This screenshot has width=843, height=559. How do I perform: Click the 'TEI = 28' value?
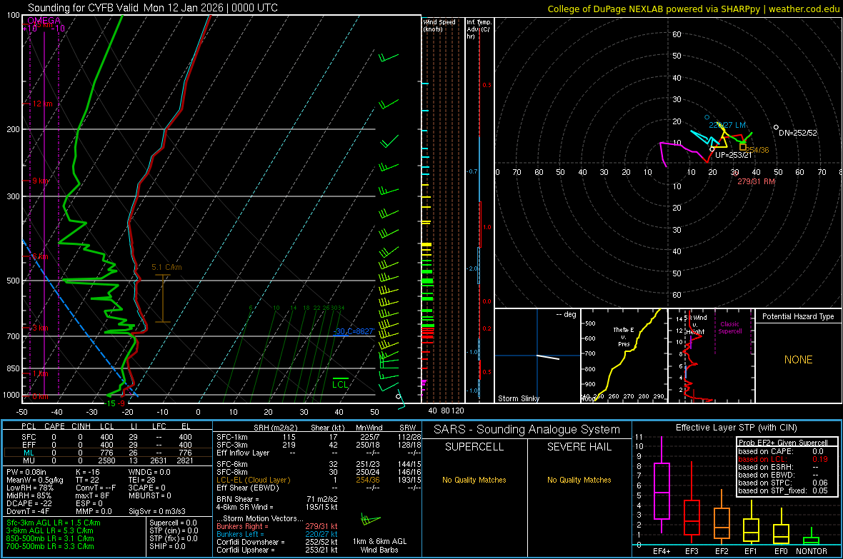142,480
